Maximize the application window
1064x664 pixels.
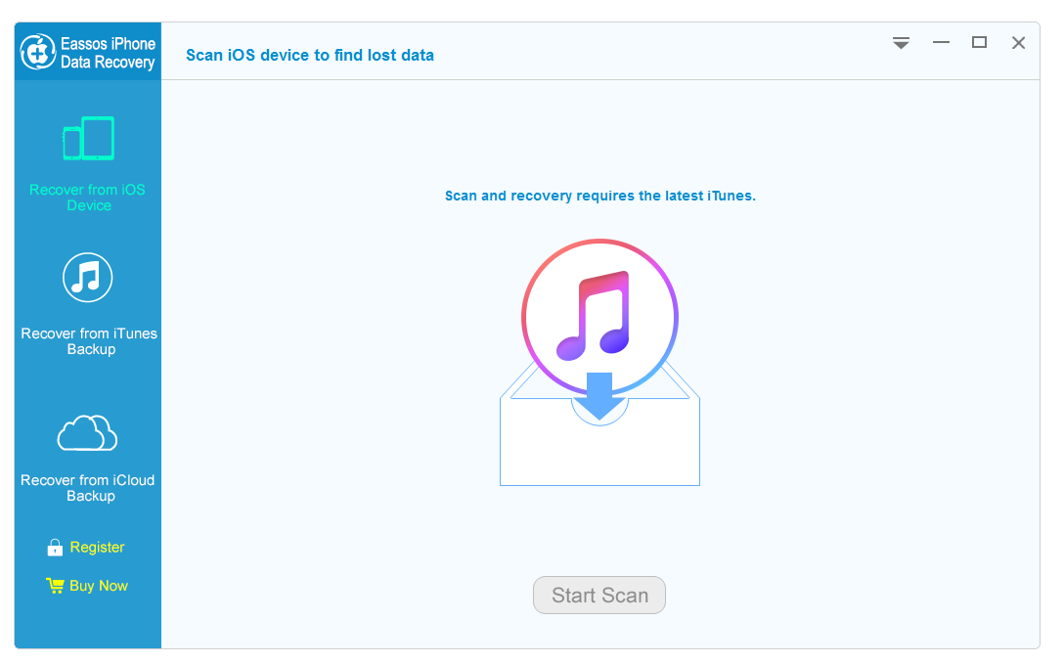[979, 43]
